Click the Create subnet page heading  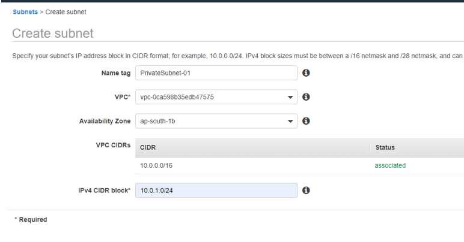(x=53, y=34)
